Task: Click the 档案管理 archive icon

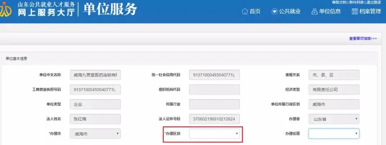Action: (x=355, y=11)
